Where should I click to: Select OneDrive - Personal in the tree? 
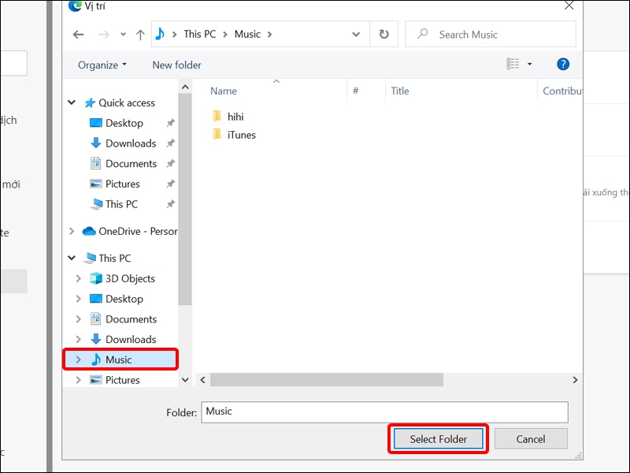click(138, 231)
